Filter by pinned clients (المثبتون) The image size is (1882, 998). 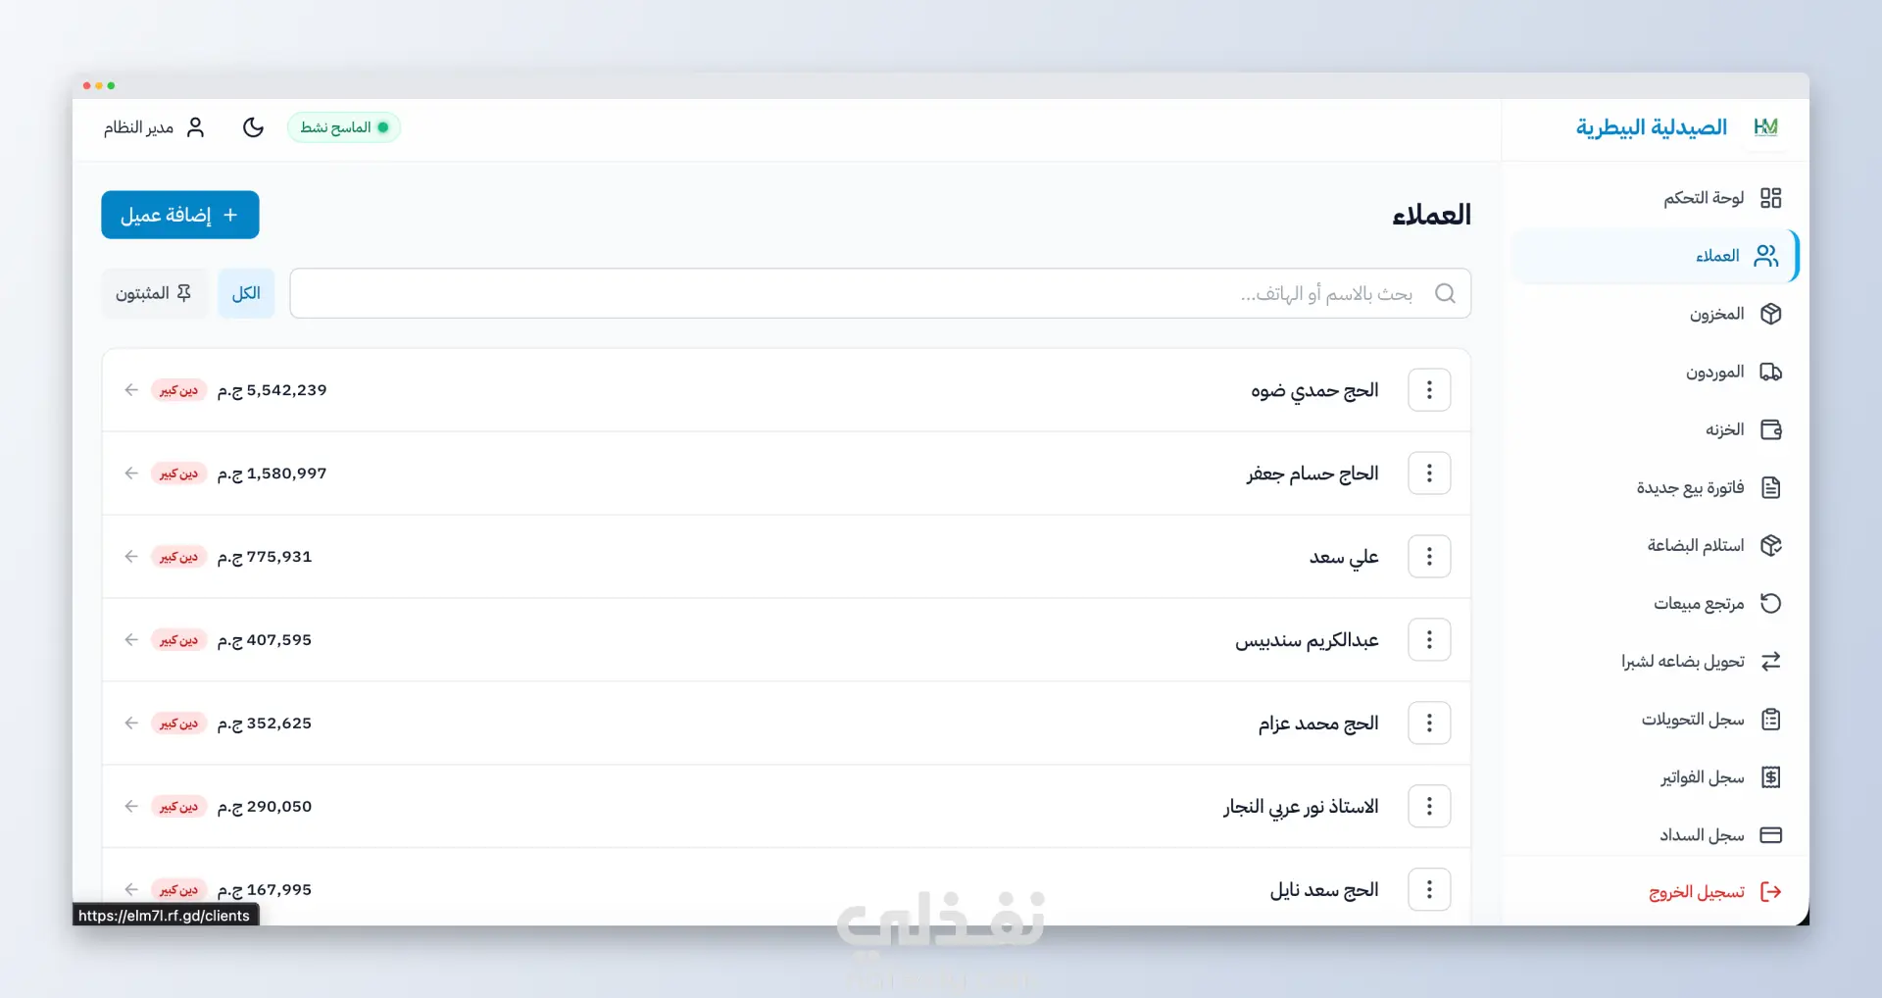click(154, 293)
